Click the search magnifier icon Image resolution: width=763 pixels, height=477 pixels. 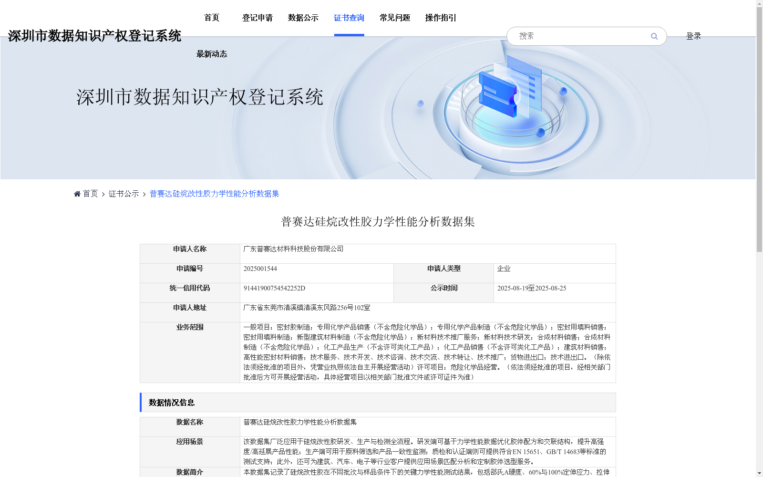(x=654, y=36)
